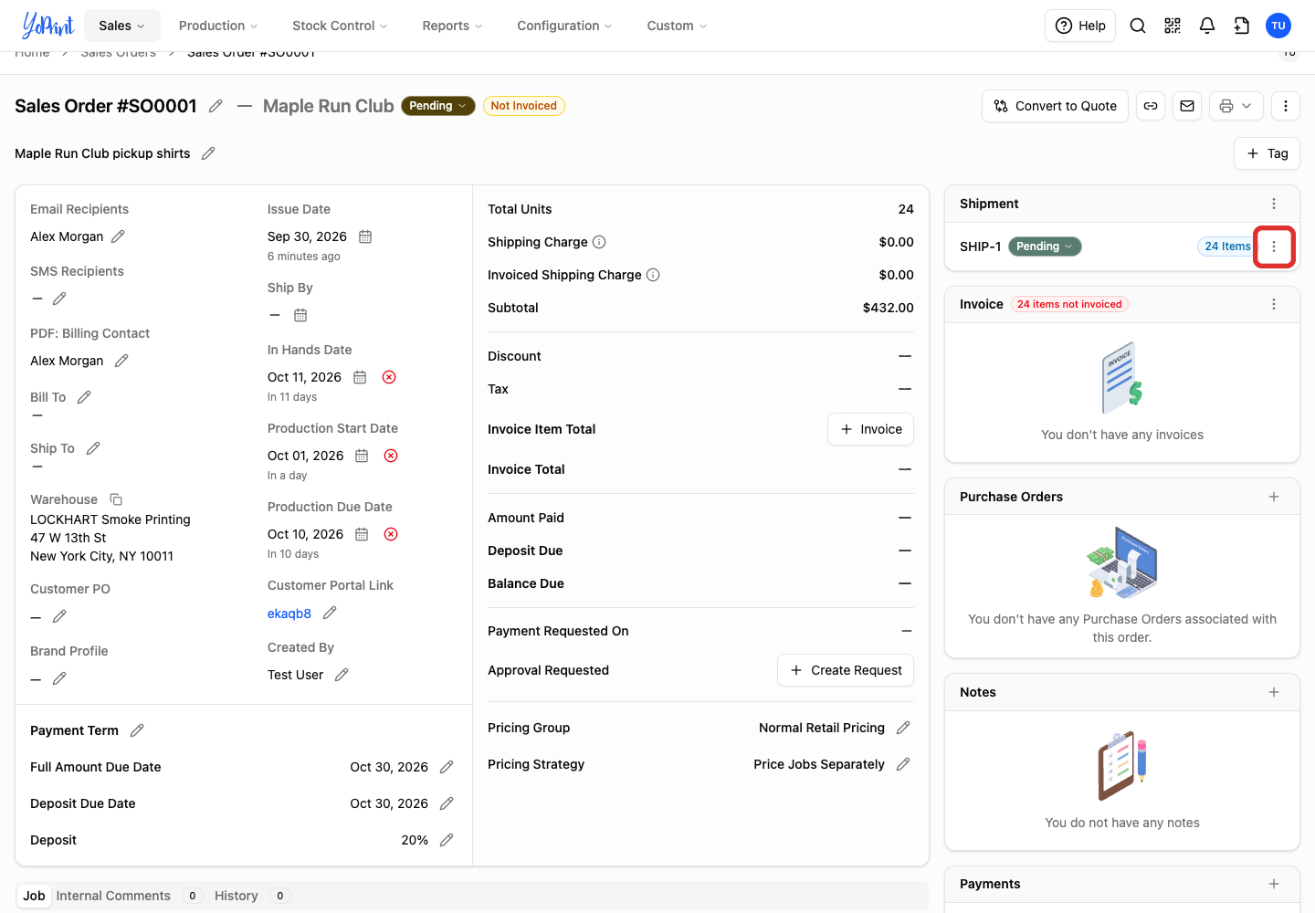
Task: Clear the In Hands Date
Action: pos(389,377)
